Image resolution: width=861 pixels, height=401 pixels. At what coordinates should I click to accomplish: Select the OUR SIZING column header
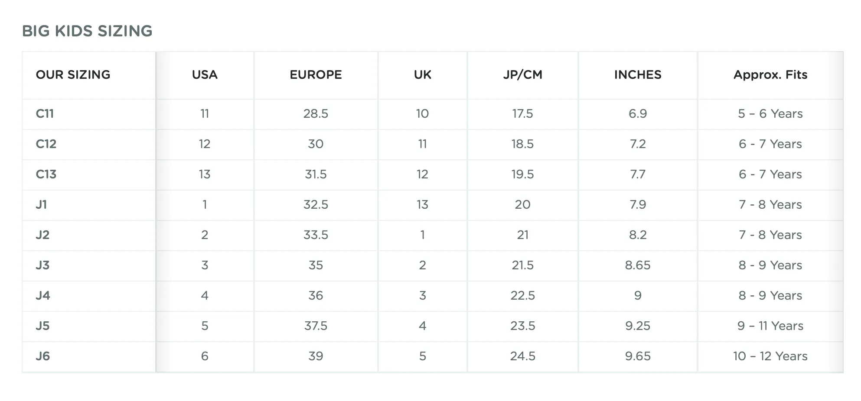(73, 75)
